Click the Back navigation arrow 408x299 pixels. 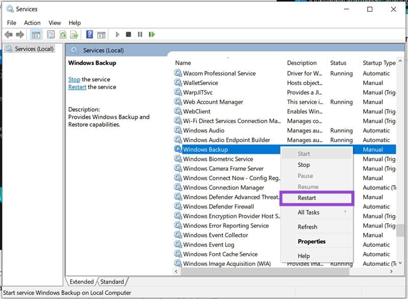(x=9, y=34)
